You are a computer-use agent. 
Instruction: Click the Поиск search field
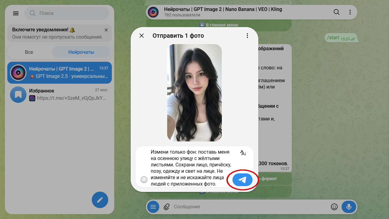coord(67,13)
